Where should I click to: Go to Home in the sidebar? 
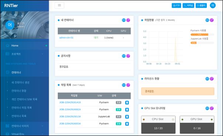click(x=25, y=46)
